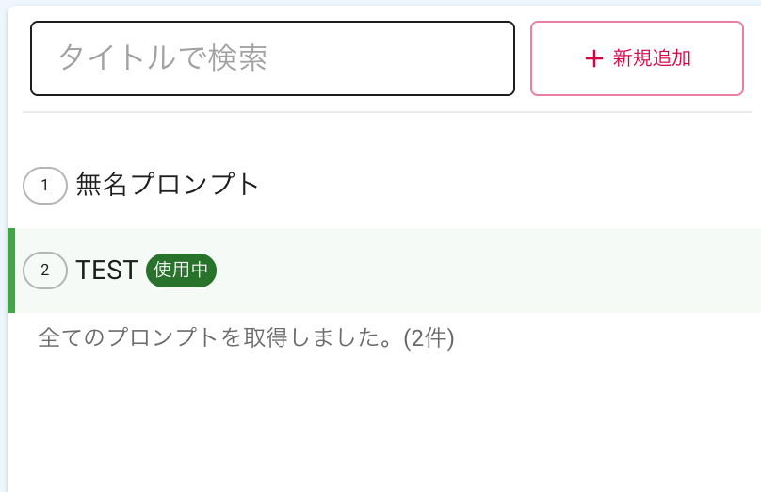The height and width of the screenshot is (492, 761).
Task: Click the plus icon in the add button
Action: [x=593, y=59]
